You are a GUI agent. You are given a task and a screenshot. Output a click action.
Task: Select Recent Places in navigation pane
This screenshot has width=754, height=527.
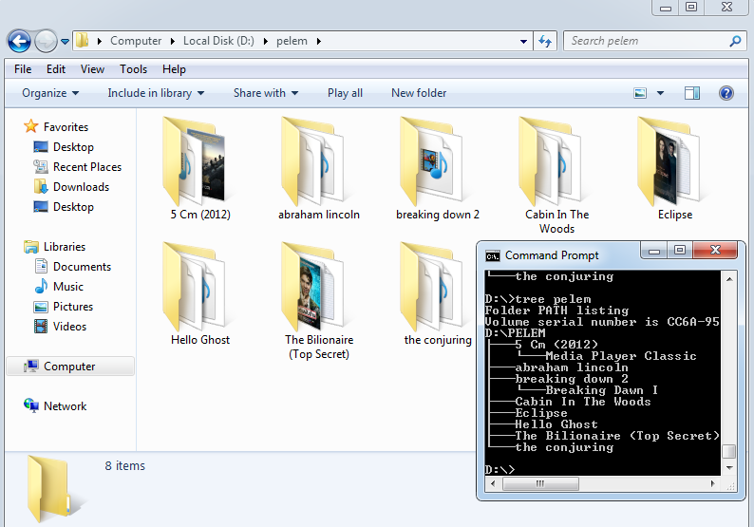coord(87,167)
